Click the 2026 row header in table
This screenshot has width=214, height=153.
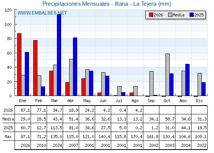pos(8,110)
